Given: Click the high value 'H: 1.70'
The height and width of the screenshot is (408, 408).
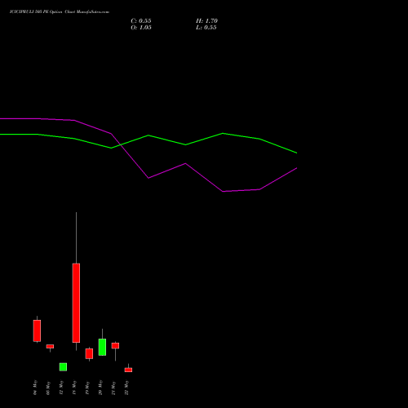Looking at the screenshot, I should tap(206, 21).
